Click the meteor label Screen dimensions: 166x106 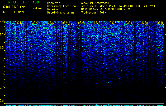tap(37, 8)
